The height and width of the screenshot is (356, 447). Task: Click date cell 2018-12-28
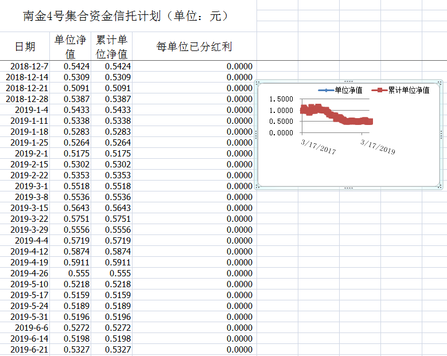(25, 99)
